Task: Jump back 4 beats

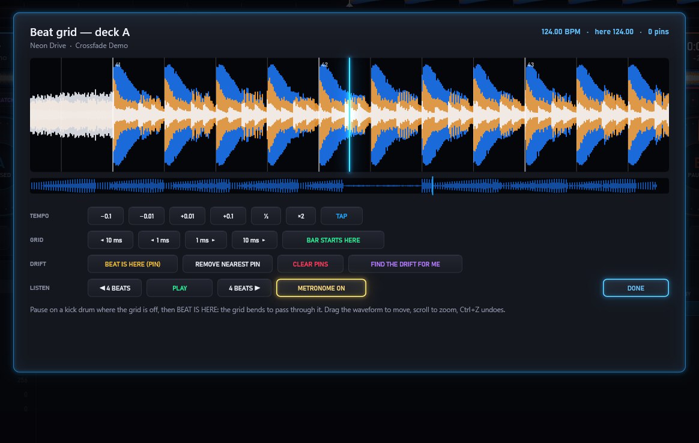Action: 115,288
